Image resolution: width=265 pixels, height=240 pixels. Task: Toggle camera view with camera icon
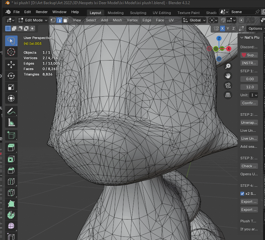click(228, 85)
